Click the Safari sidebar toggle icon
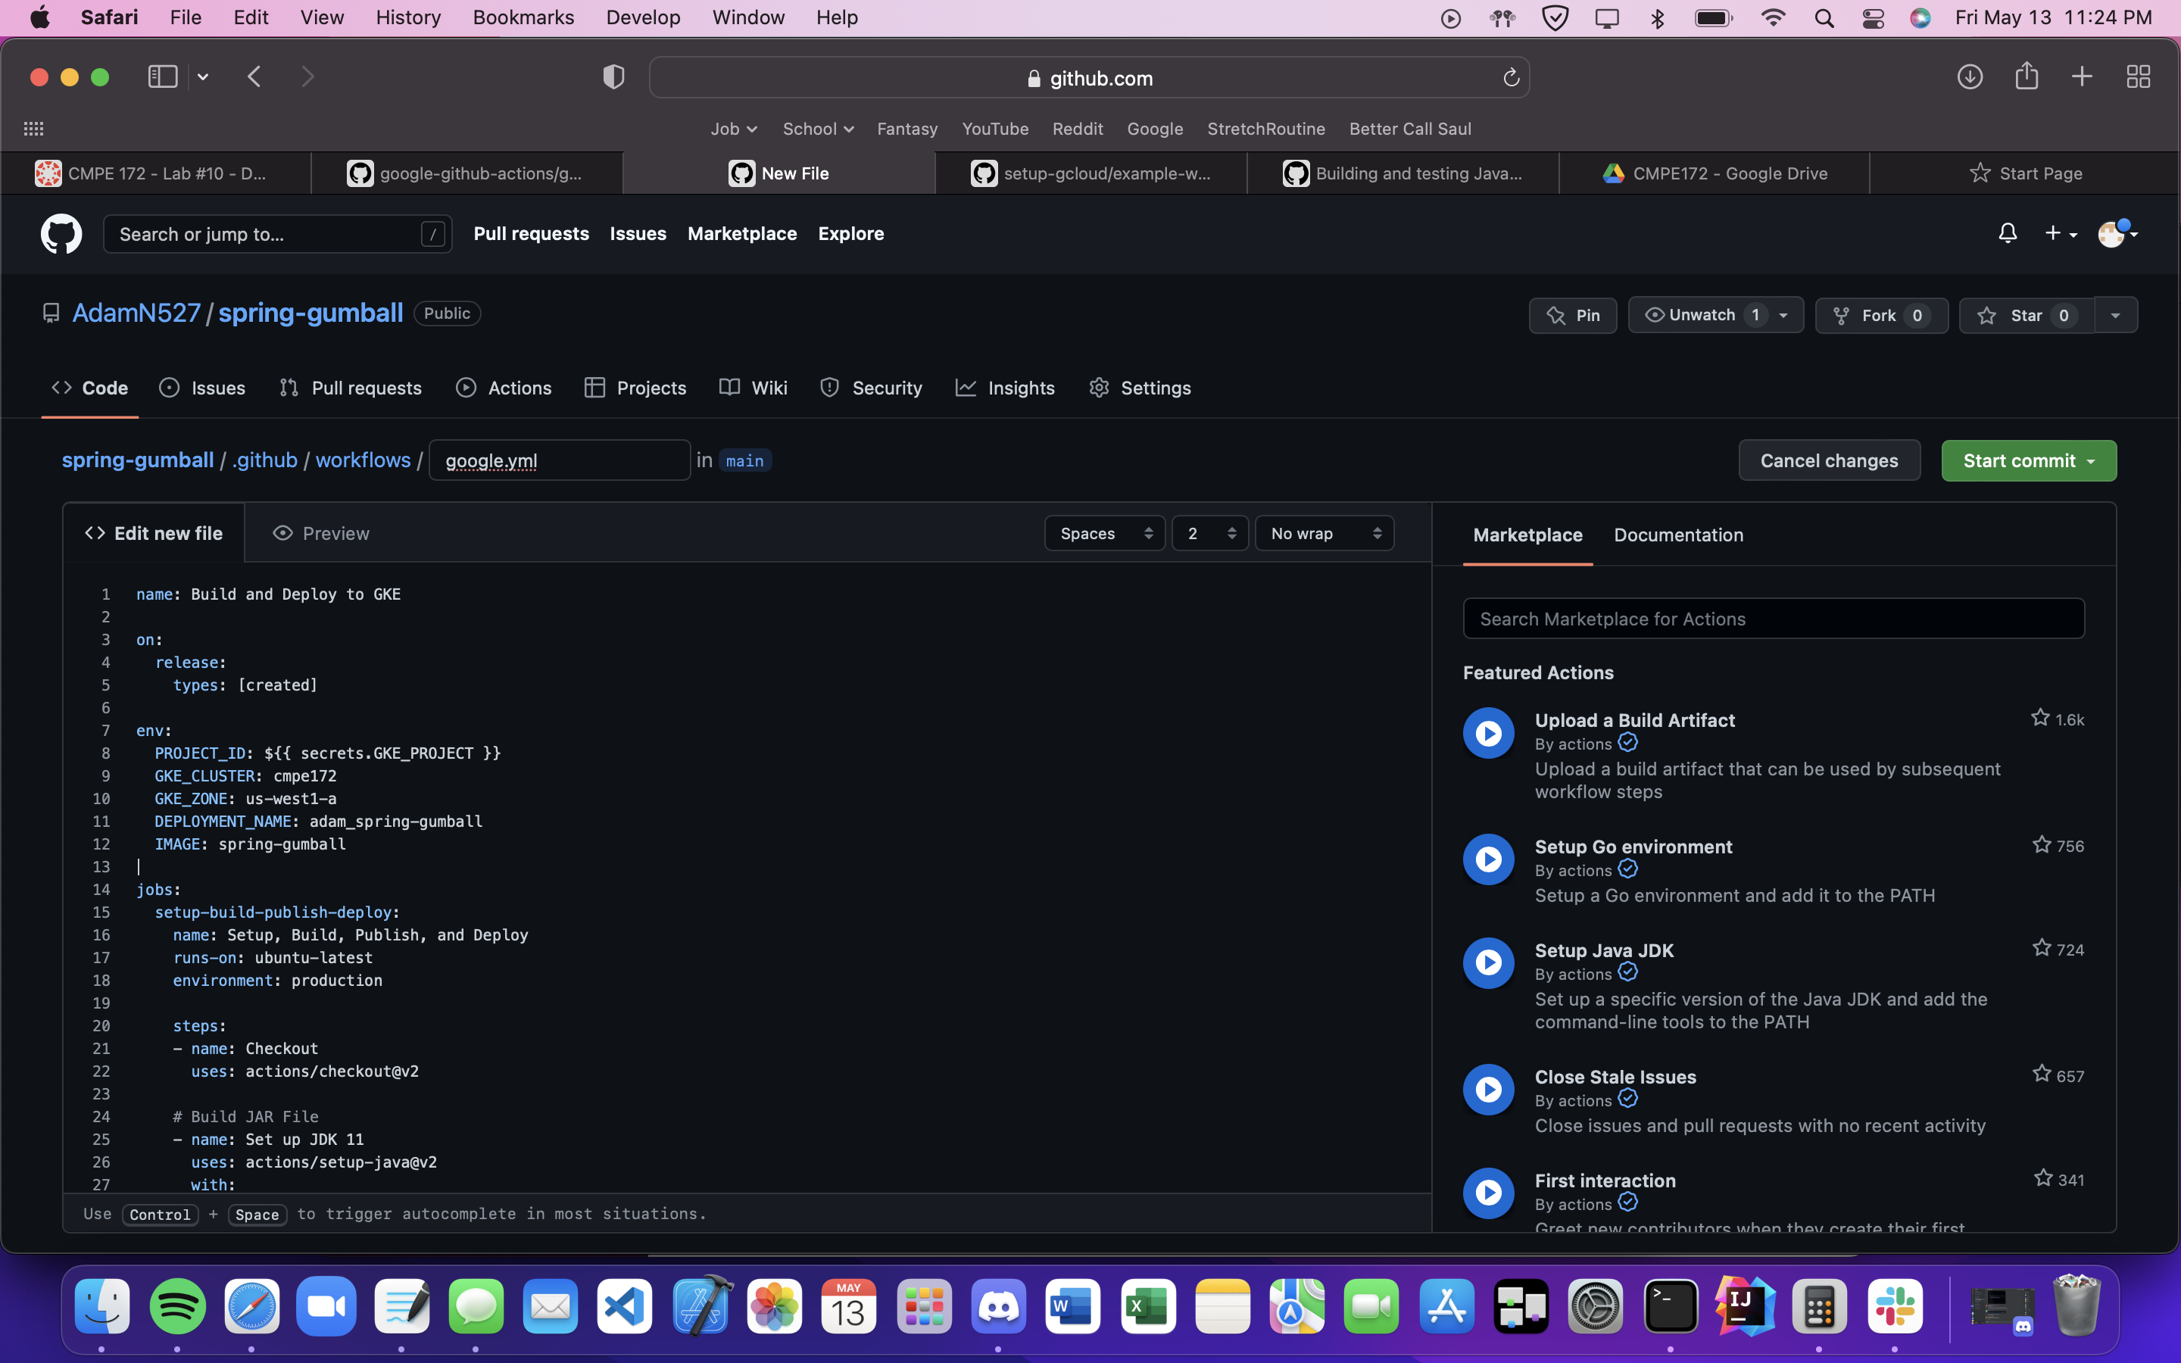This screenshot has width=2181, height=1363. pos(162,76)
